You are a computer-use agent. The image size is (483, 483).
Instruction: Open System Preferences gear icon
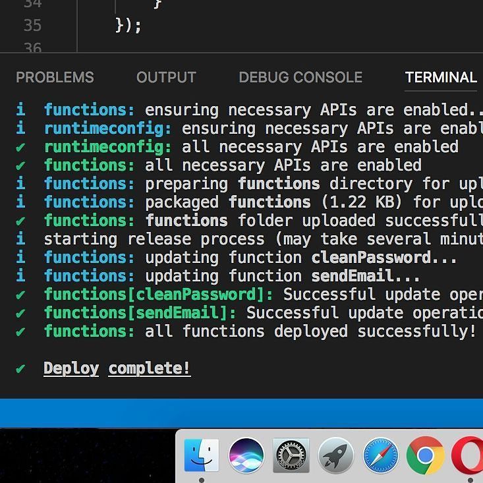tap(291, 456)
